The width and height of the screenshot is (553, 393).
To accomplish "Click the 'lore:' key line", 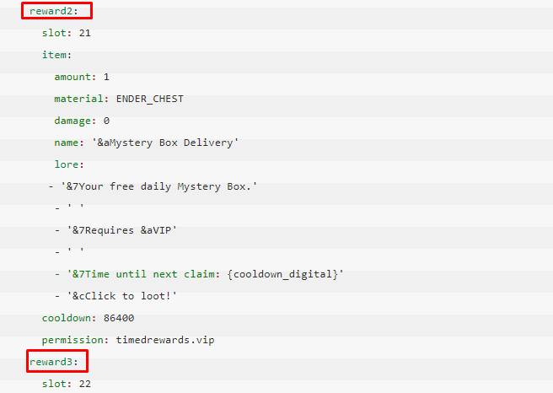I will 69,164.
